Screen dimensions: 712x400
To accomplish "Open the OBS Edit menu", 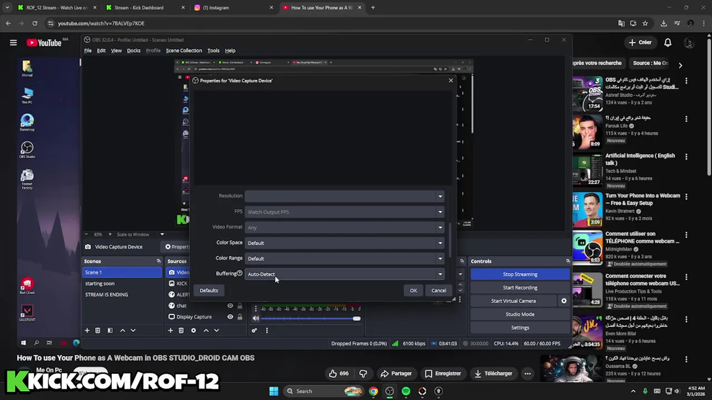I will pyautogui.click(x=101, y=51).
